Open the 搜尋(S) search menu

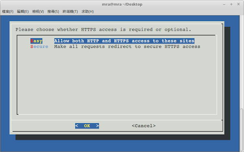click(53, 11)
